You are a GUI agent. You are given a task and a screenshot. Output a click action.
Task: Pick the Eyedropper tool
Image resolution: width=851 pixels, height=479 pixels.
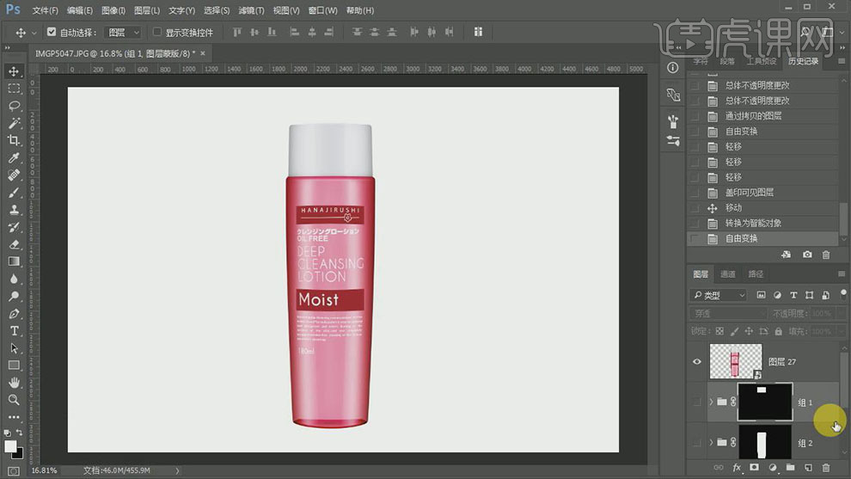coord(14,158)
